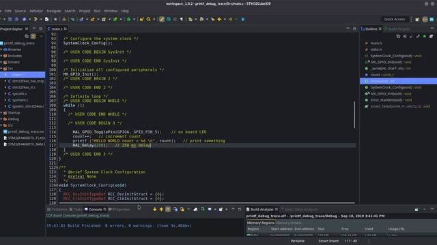Open the Navigate menu

pos(54,11)
